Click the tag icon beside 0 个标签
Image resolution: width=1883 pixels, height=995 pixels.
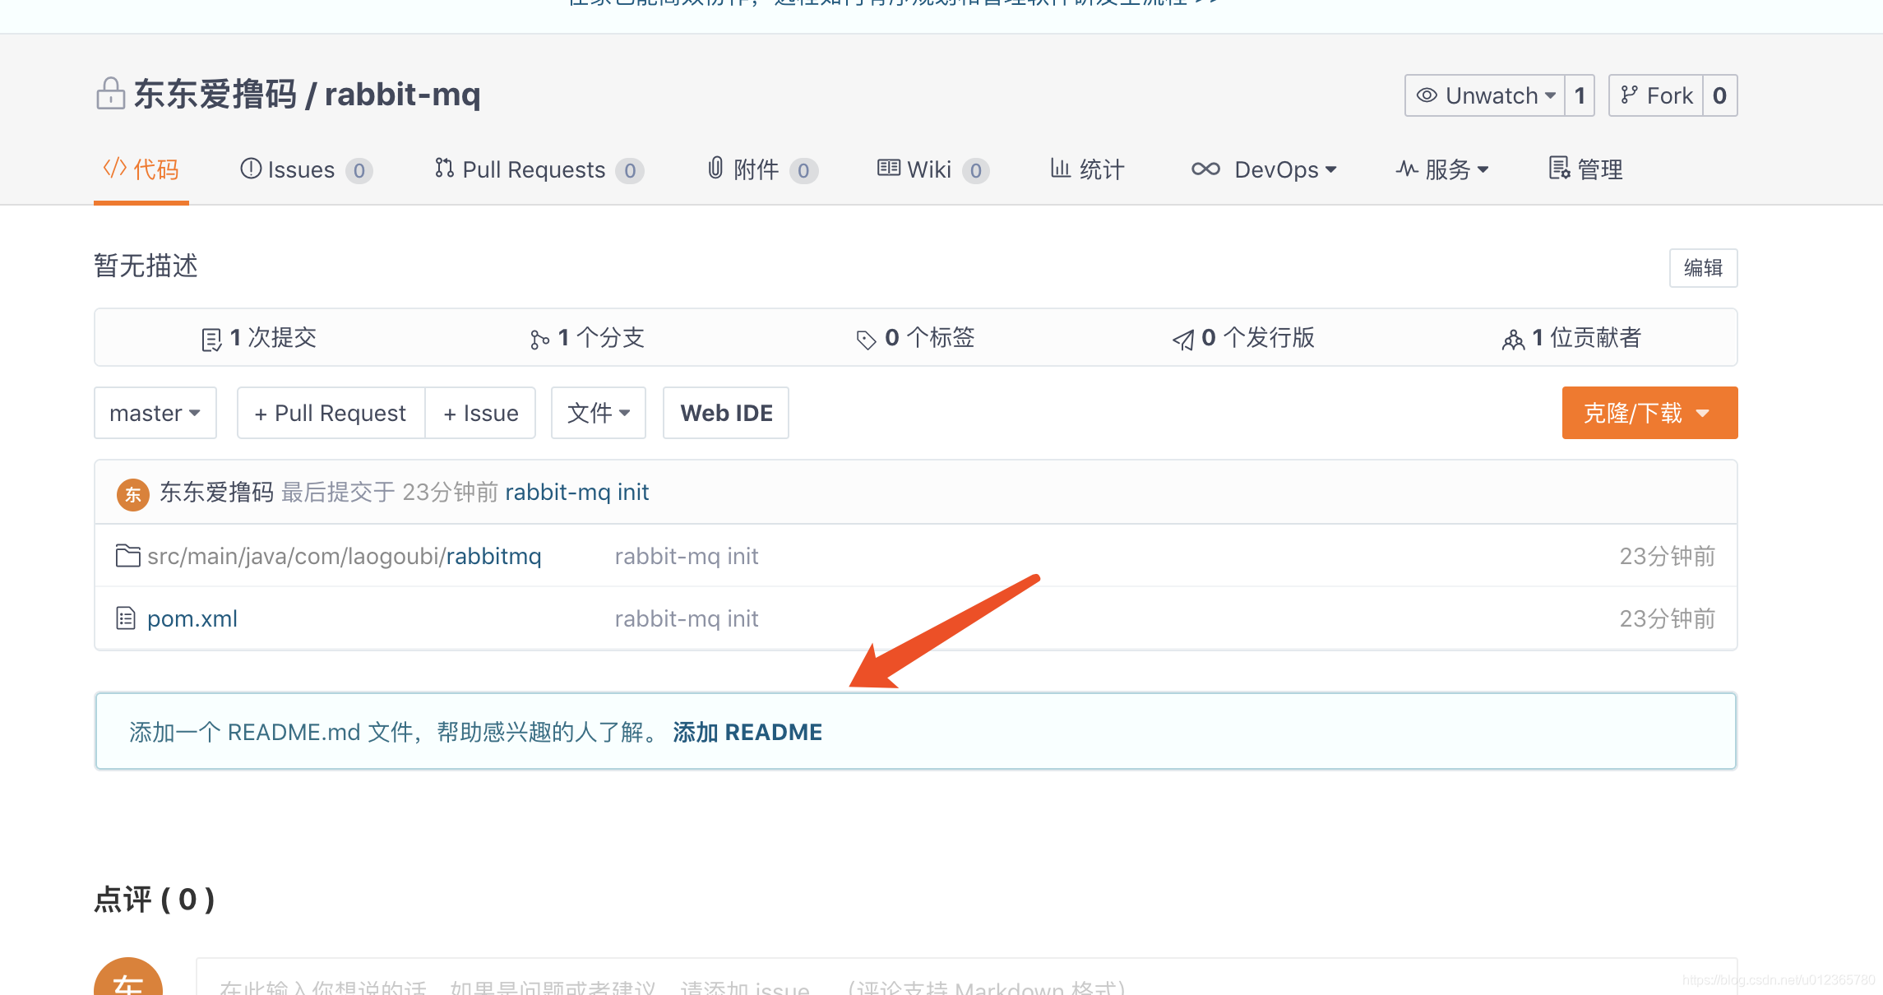[x=866, y=340]
